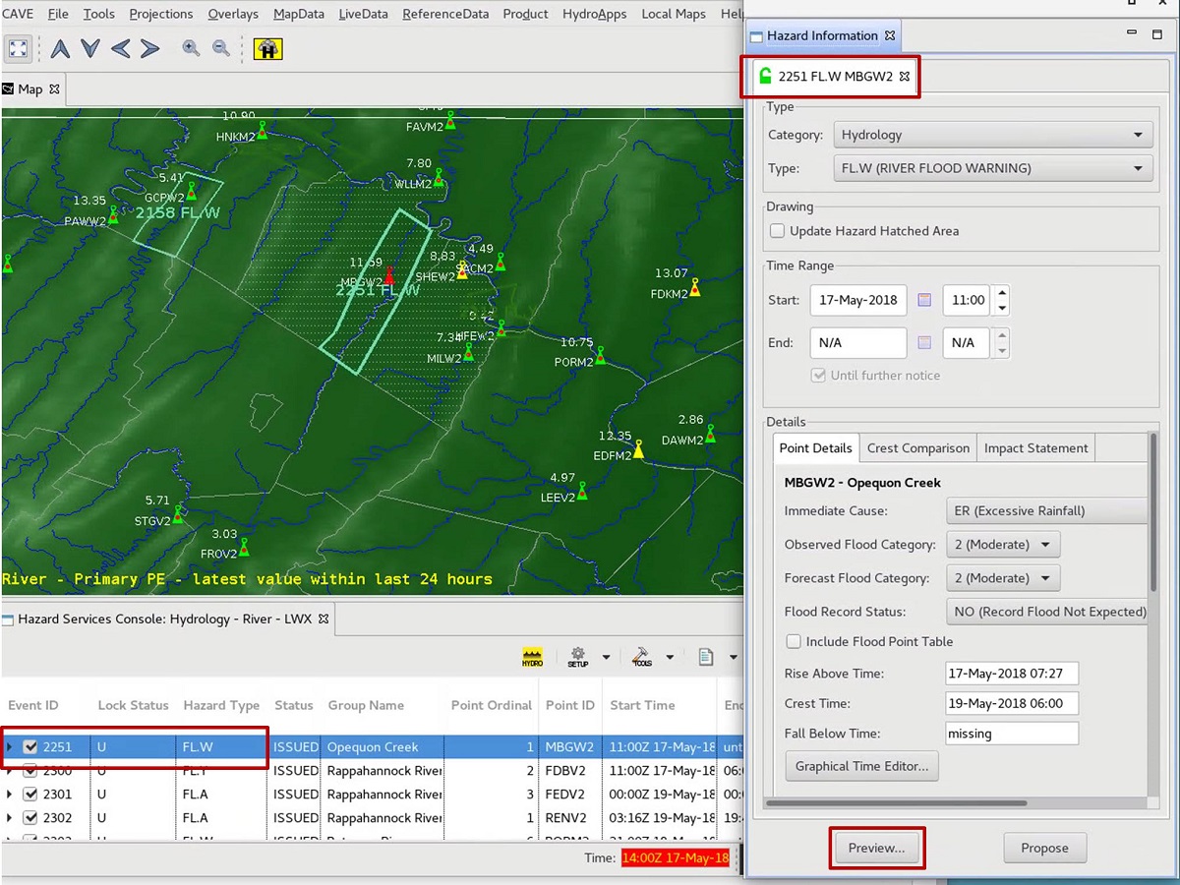The image size is (1180, 885).
Task: Close the Hazard Information view tab
Action: point(890,35)
